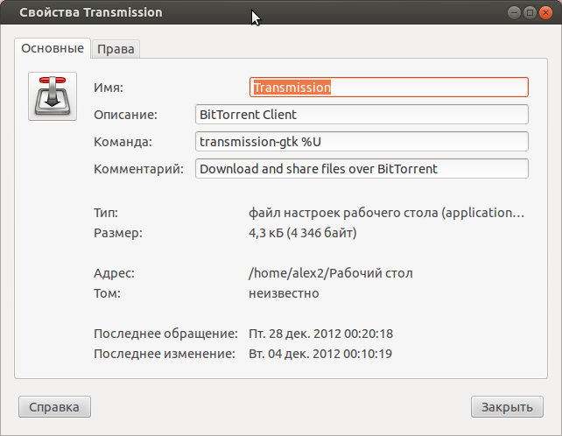This screenshot has height=436, width=562.
Task: Close dialog with the Закрыть button
Action: (x=507, y=407)
